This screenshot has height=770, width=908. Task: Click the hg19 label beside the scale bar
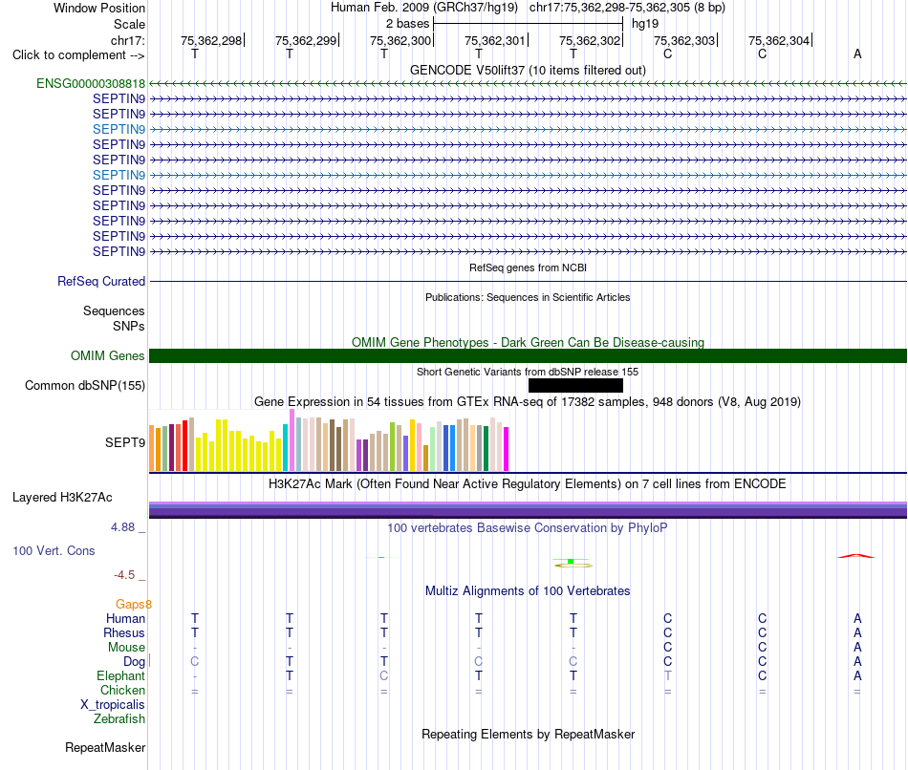(x=645, y=24)
